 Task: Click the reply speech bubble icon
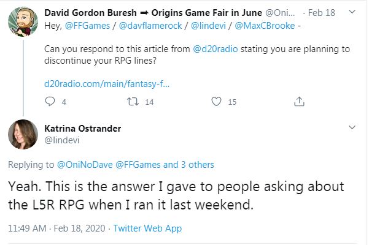(50, 102)
